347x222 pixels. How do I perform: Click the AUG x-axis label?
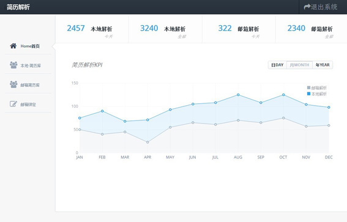tap(238, 157)
